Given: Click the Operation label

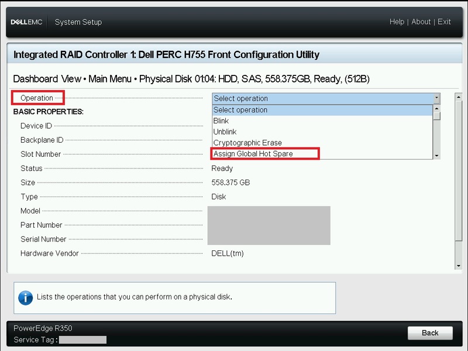Looking at the screenshot, I should 37,98.
